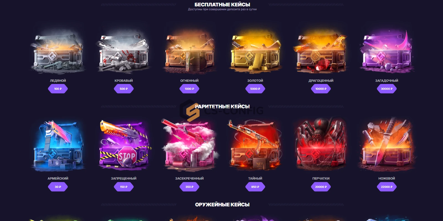Open the Армейский blue army case
Screen dimensions: 443x221
pos(58,145)
